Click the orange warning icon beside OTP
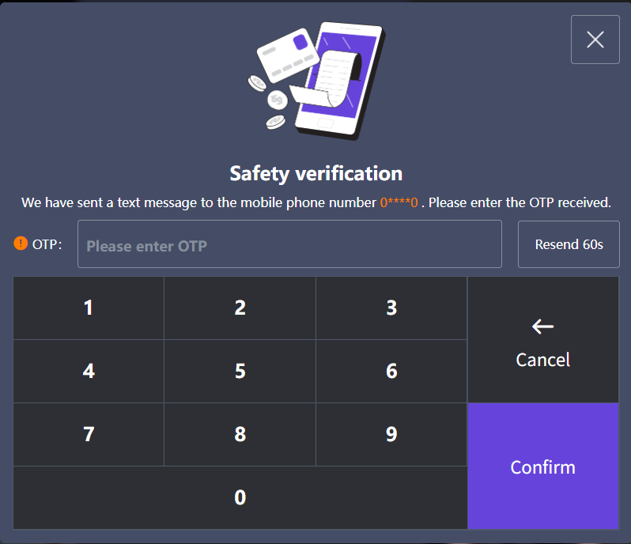Screen dimensions: 631x544 [21, 244]
